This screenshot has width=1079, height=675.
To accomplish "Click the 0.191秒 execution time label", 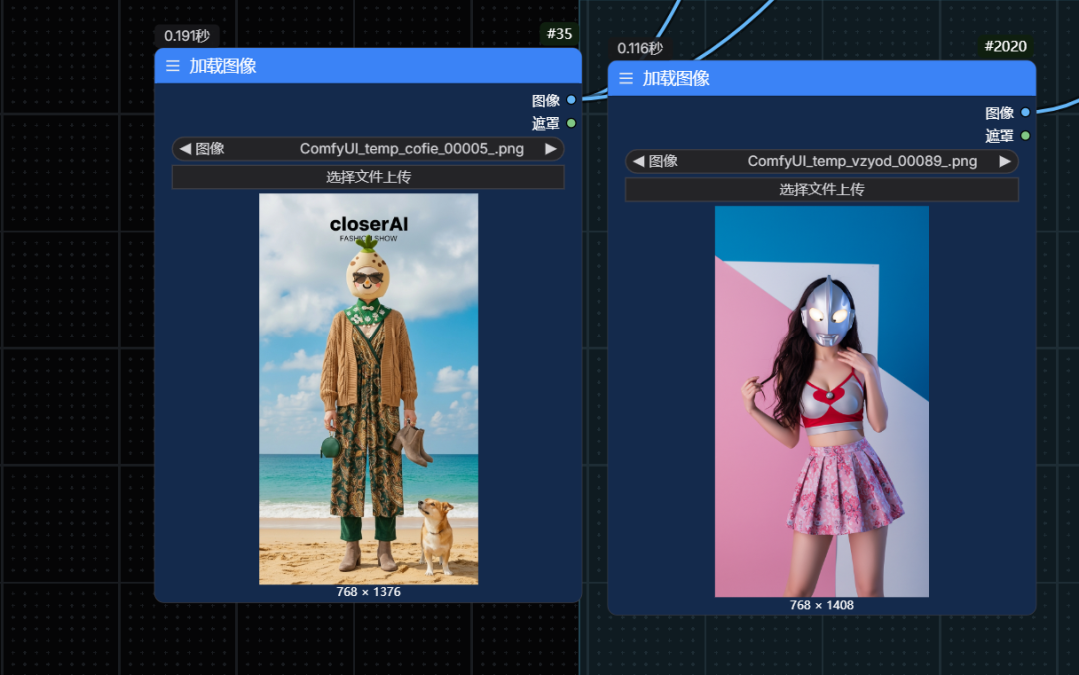I will point(187,36).
